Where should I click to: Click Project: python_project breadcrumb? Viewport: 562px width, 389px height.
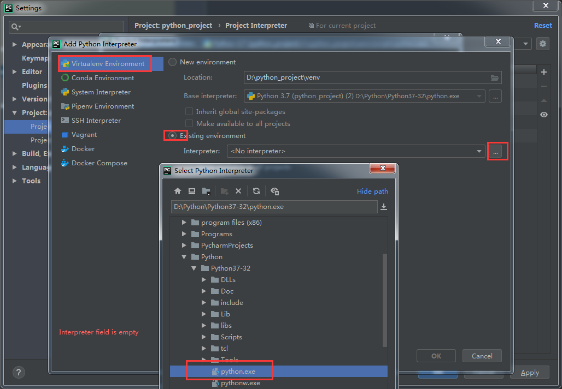(173, 26)
